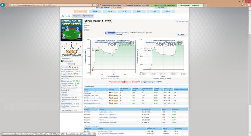The height and width of the screenshot is (136, 251).
Task: Open $1,500 Guaranteed tournament from 09/07/2015
Action: click(104, 120)
